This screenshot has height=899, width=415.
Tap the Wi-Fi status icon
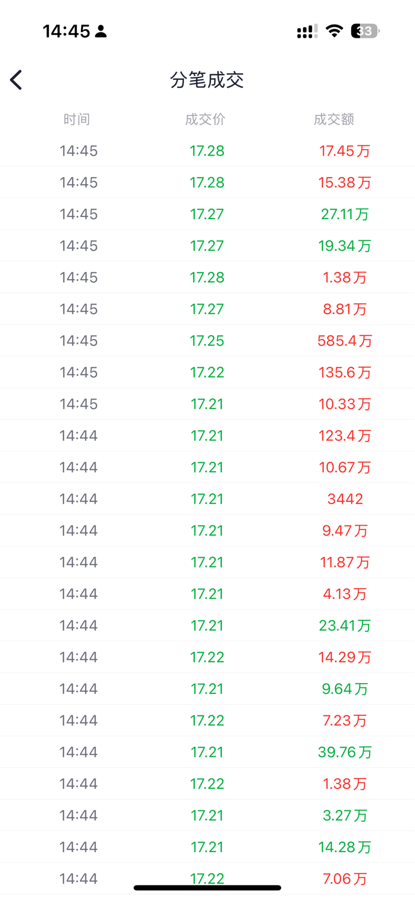click(x=335, y=31)
